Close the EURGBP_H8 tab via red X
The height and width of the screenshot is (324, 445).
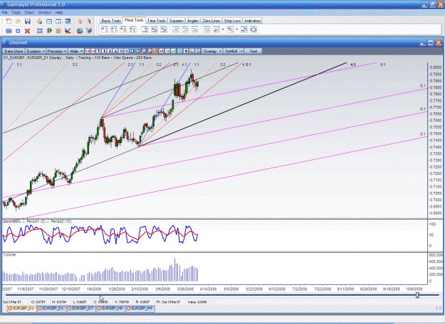[x=99, y=308]
